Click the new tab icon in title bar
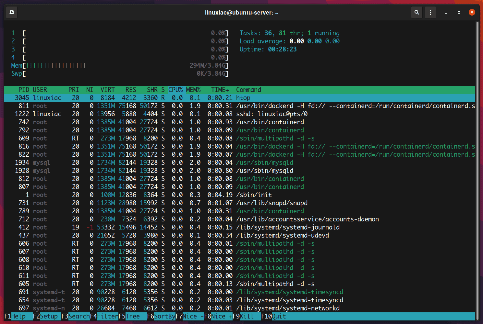The height and width of the screenshot is (324, 483). pyautogui.click(x=12, y=12)
